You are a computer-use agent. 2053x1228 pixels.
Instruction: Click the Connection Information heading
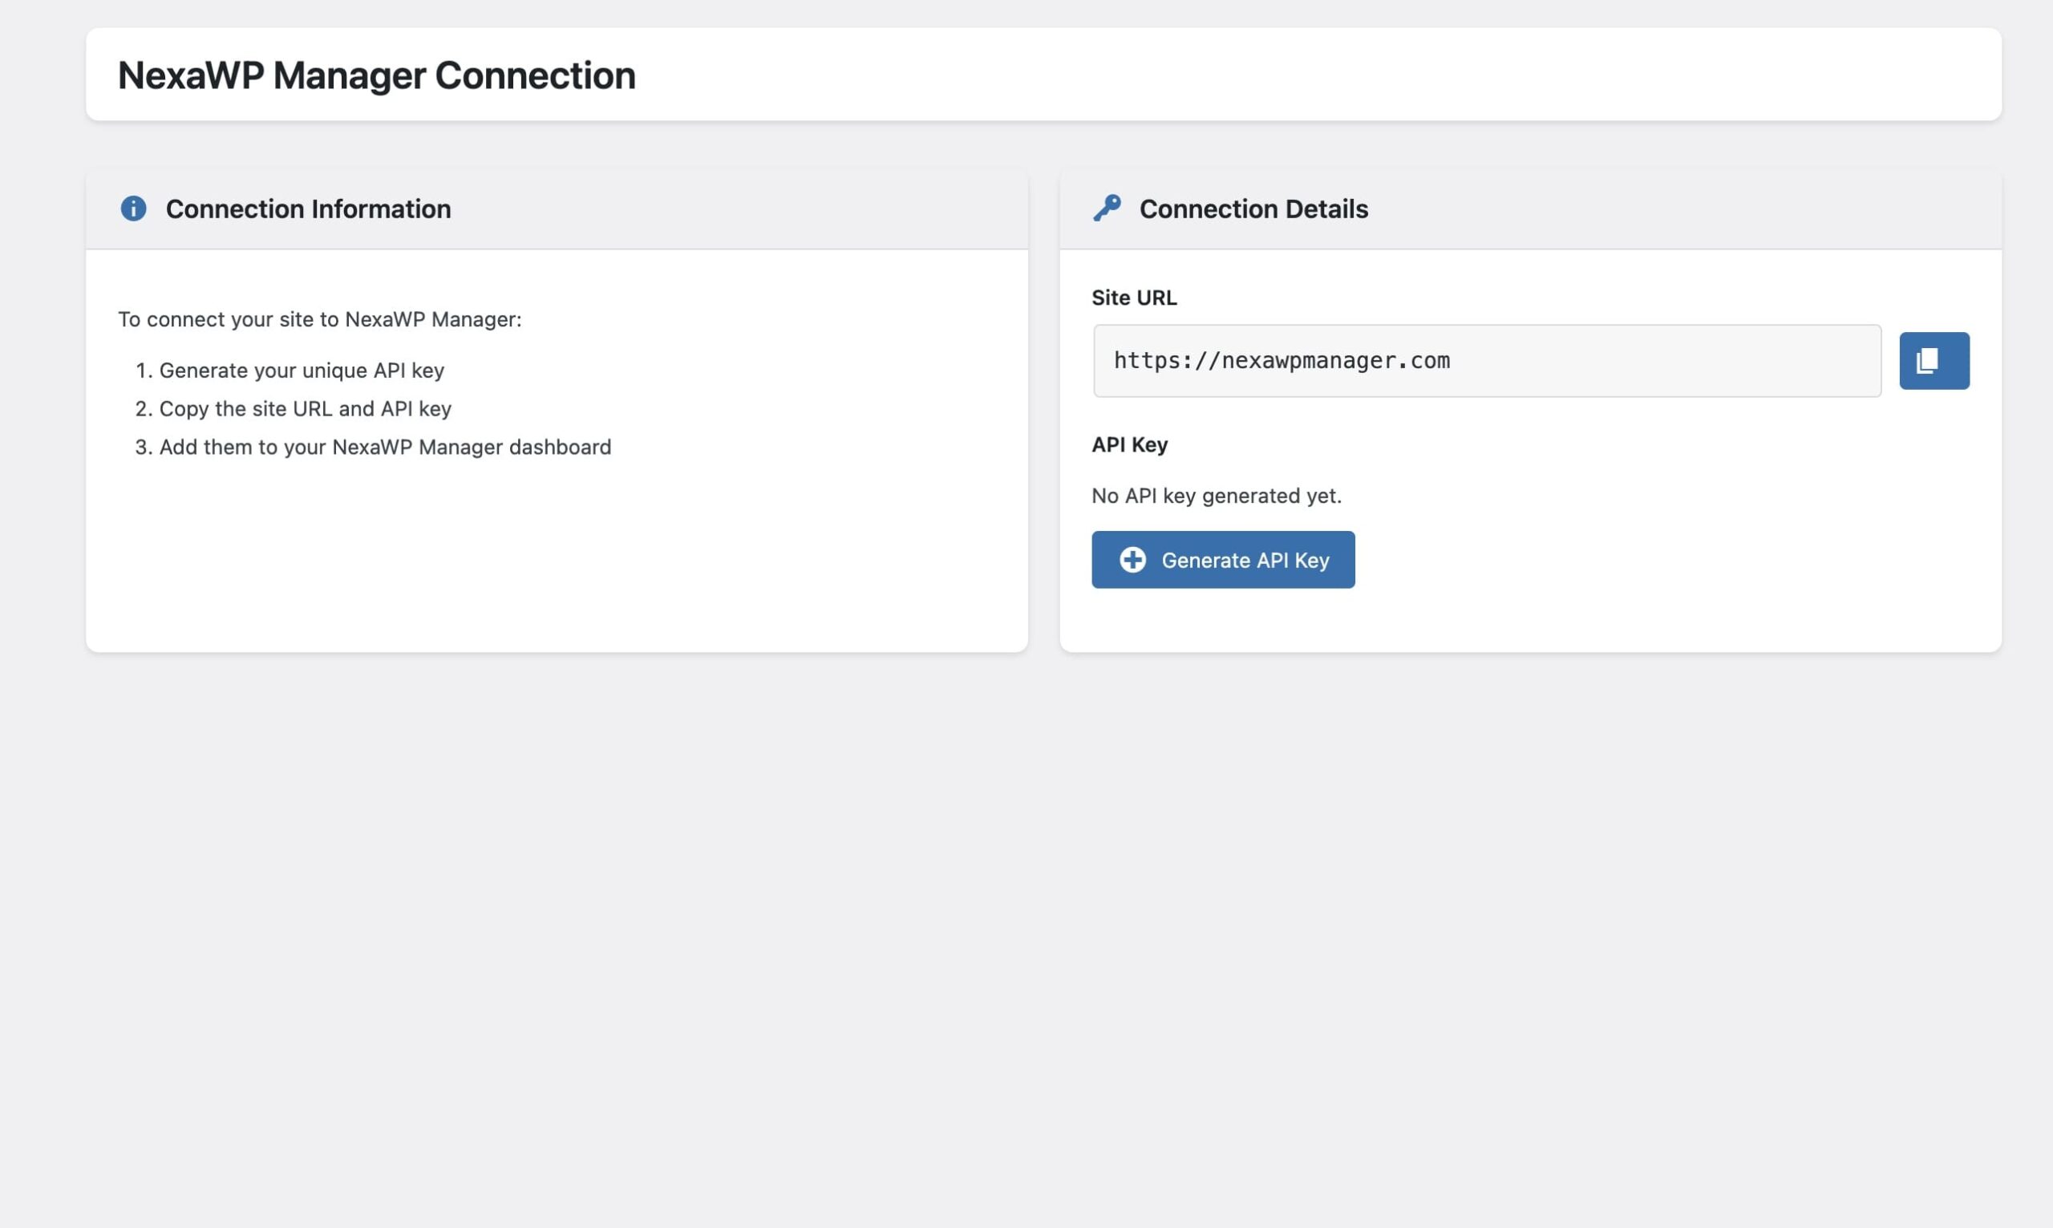(x=308, y=209)
